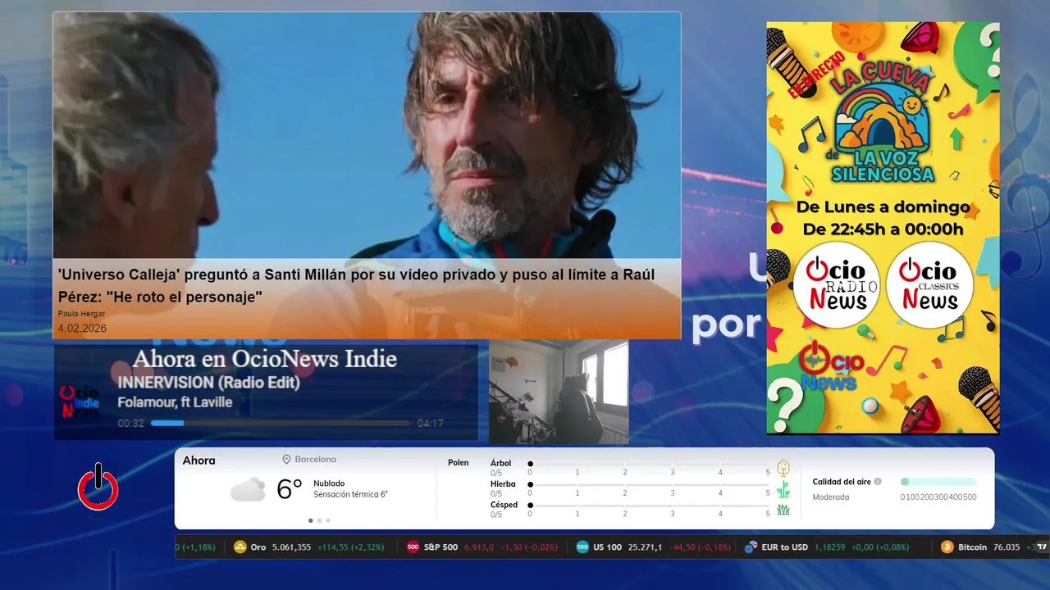Select the third weather carousel dot
The image size is (1050, 590).
click(x=328, y=520)
